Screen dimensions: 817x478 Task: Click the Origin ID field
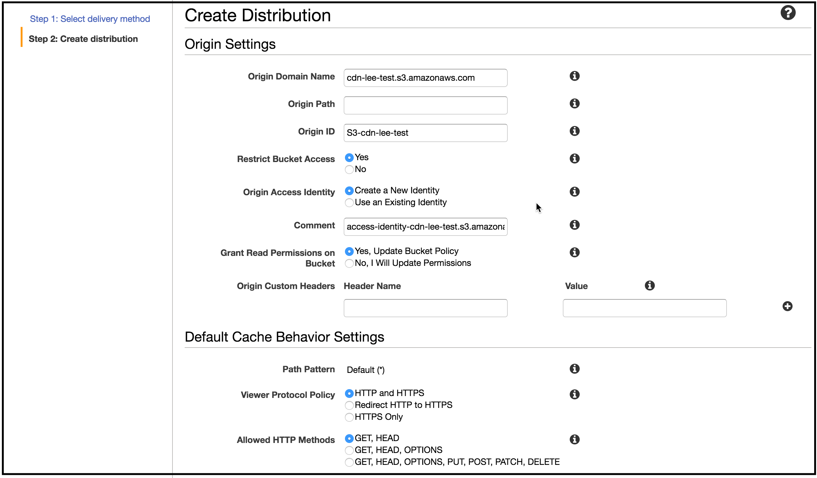[x=425, y=133]
